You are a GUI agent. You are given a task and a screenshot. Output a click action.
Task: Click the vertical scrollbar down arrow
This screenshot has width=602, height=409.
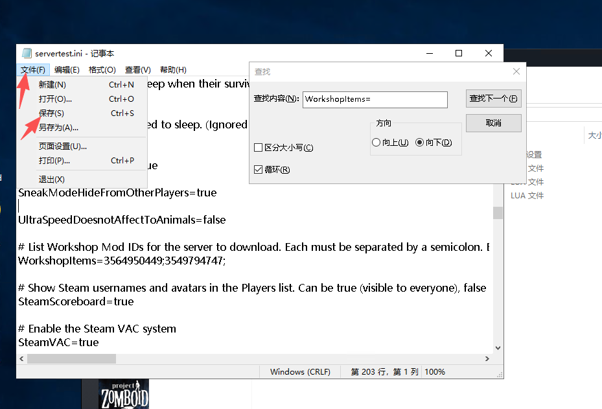(498, 348)
